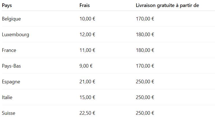Select the 9,00 € Pays-Bas fee

tap(86, 66)
